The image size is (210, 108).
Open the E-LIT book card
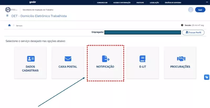(143, 62)
